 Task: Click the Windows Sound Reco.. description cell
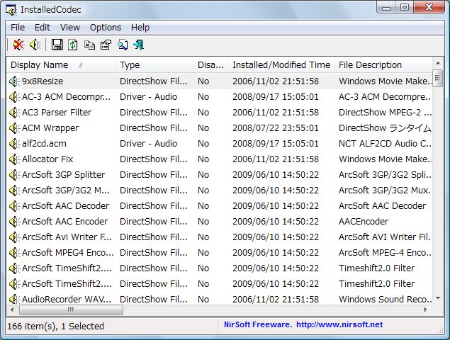pos(385,299)
